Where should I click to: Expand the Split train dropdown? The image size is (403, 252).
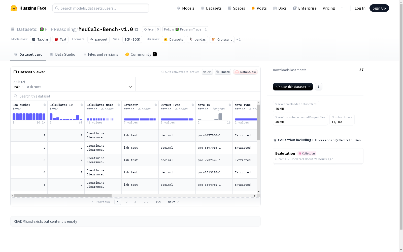(x=73, y=84)
